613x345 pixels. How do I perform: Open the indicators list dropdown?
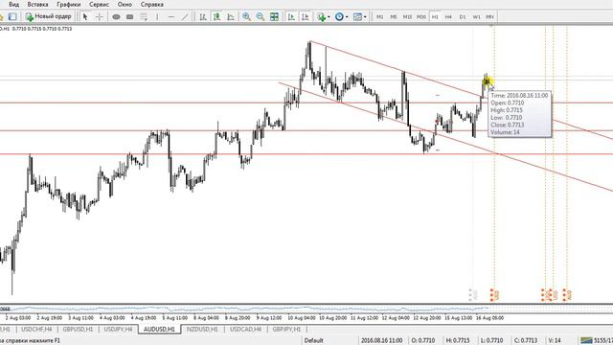pos(324,17)
